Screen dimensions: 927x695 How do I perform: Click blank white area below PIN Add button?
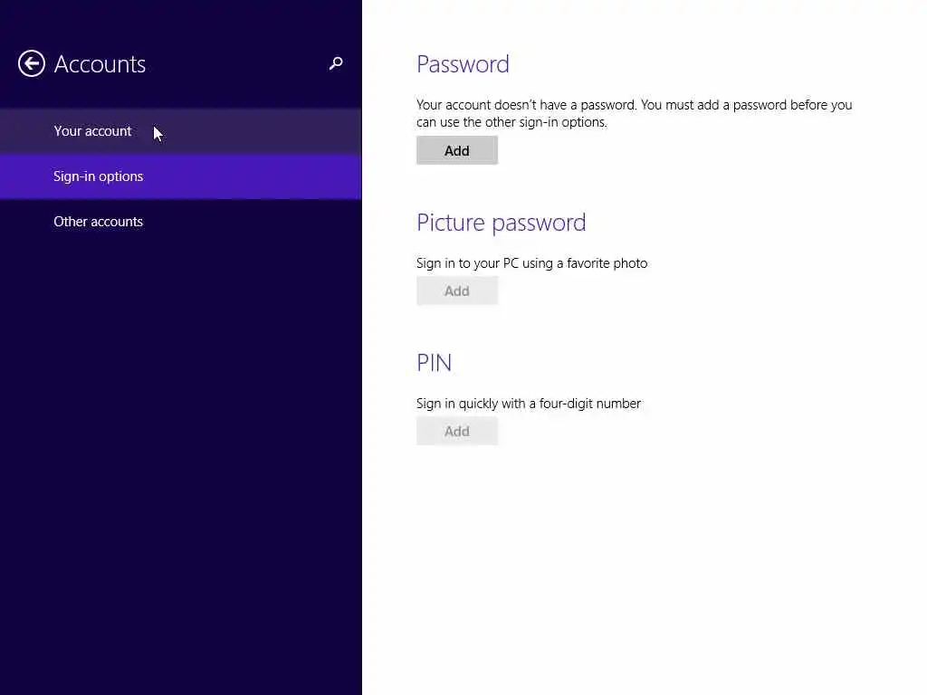(x=645, y=567)
